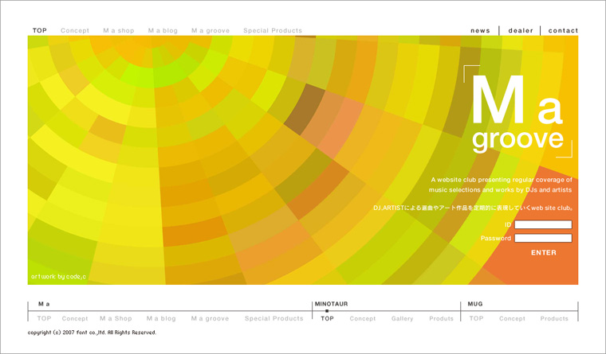Select TOP under the MUG footer section
The height and width of the screenshot is (354, 606).
(476, 318)
